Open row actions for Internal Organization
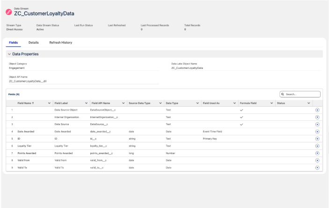The image size is (329, 208). point(317,117)
